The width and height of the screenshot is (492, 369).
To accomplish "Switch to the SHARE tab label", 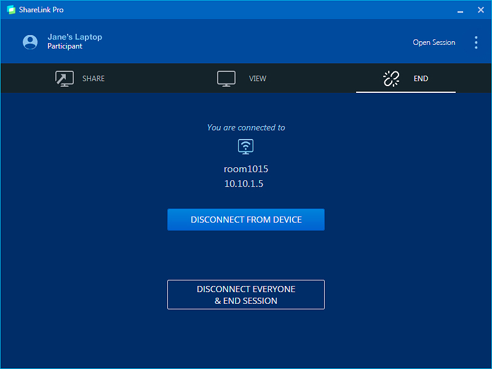I will (x=93, y=79).
